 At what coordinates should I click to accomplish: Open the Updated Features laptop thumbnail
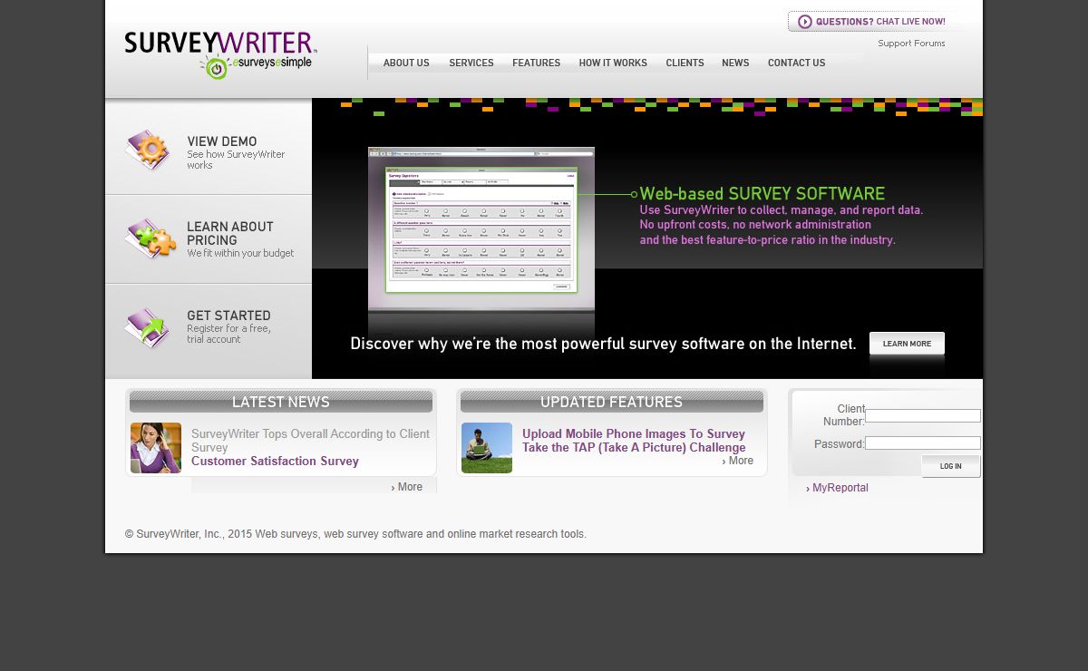[487, 448]
